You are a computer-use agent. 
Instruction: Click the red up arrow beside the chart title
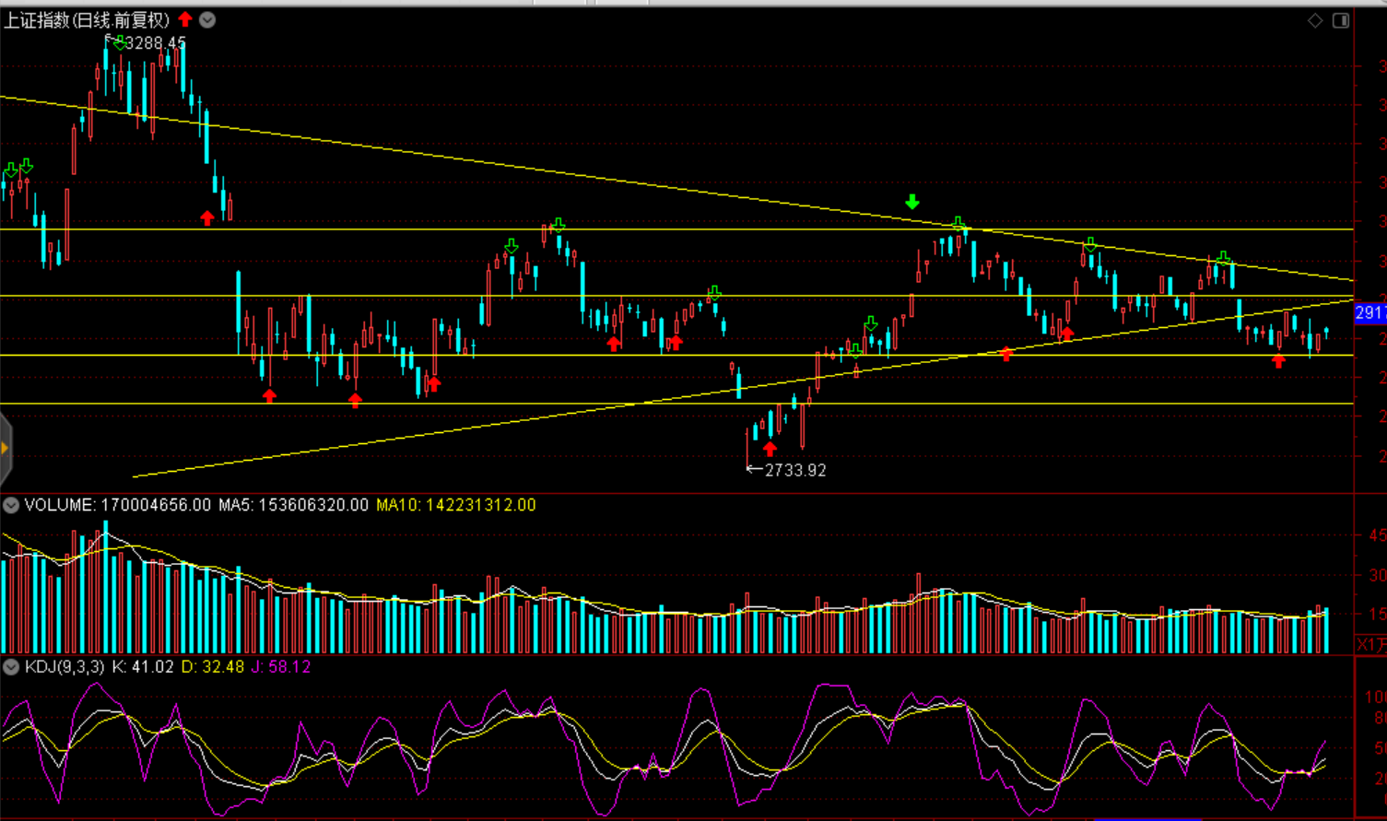[x=185, y=19]
